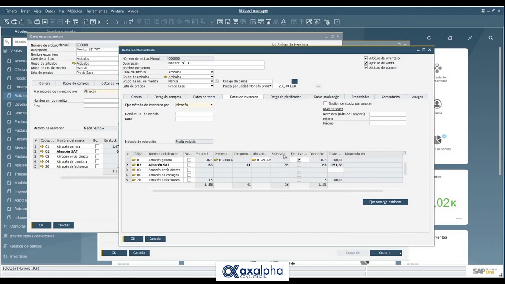Open Lista de precios dropdown
The image size is (505, 284).
pyautogui.click(x=211, y=86)
